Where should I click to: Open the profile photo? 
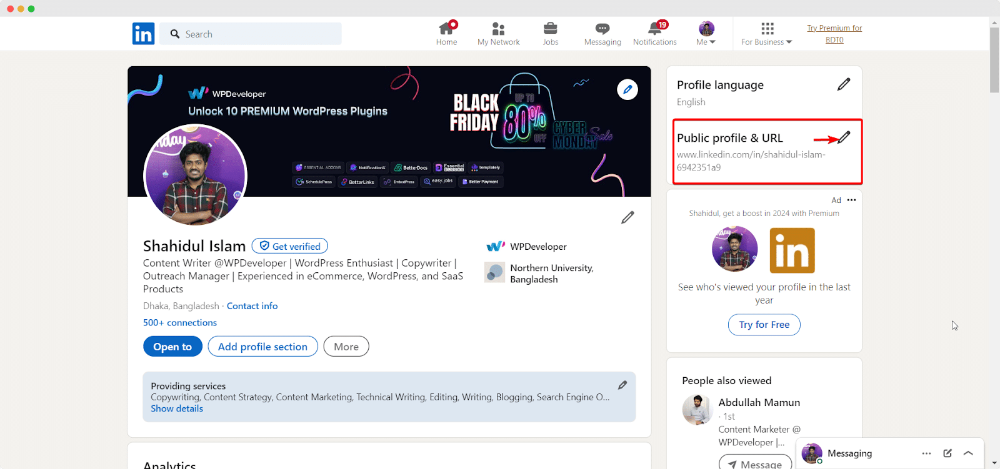click(x=196, y=175)
